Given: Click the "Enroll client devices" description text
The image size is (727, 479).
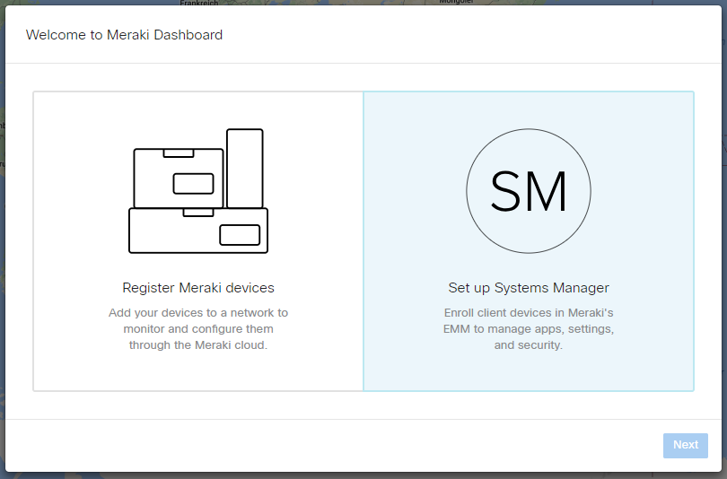Looking at the screenshot, I should click(529, 328).
